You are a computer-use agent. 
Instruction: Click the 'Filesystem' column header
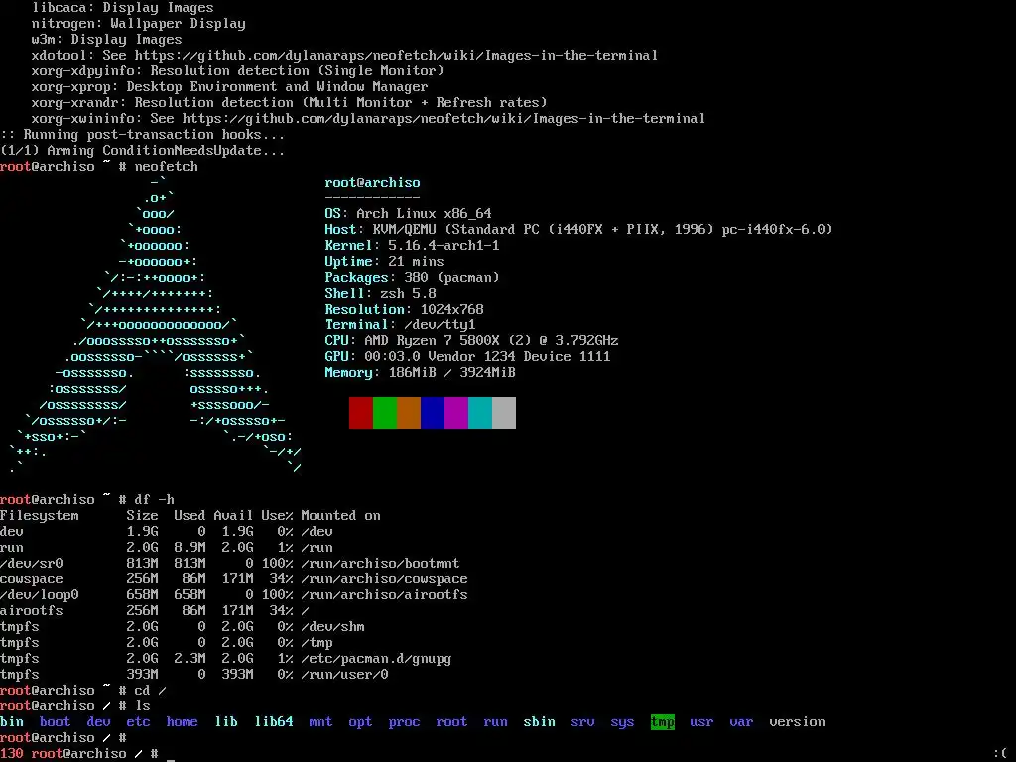[x=40, y=516]
